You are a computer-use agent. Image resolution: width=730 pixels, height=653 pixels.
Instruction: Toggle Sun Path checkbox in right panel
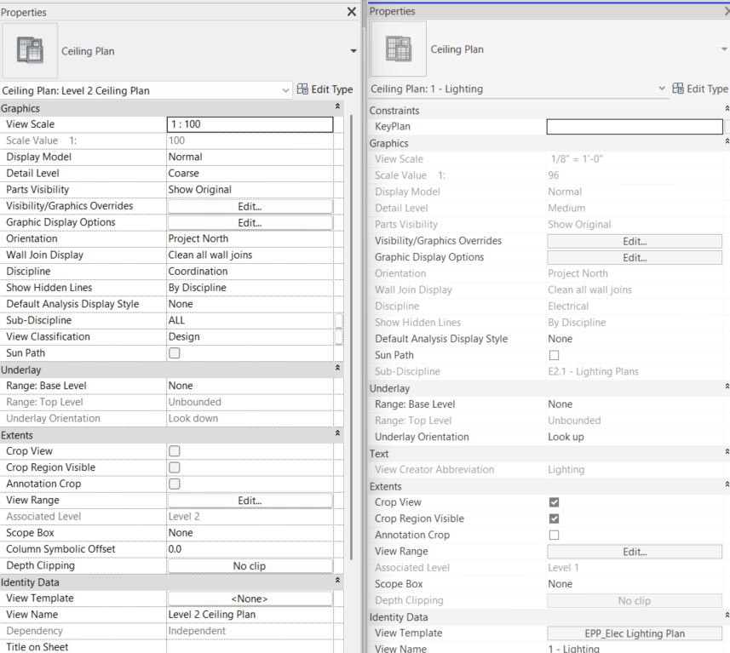pos(554,355)
